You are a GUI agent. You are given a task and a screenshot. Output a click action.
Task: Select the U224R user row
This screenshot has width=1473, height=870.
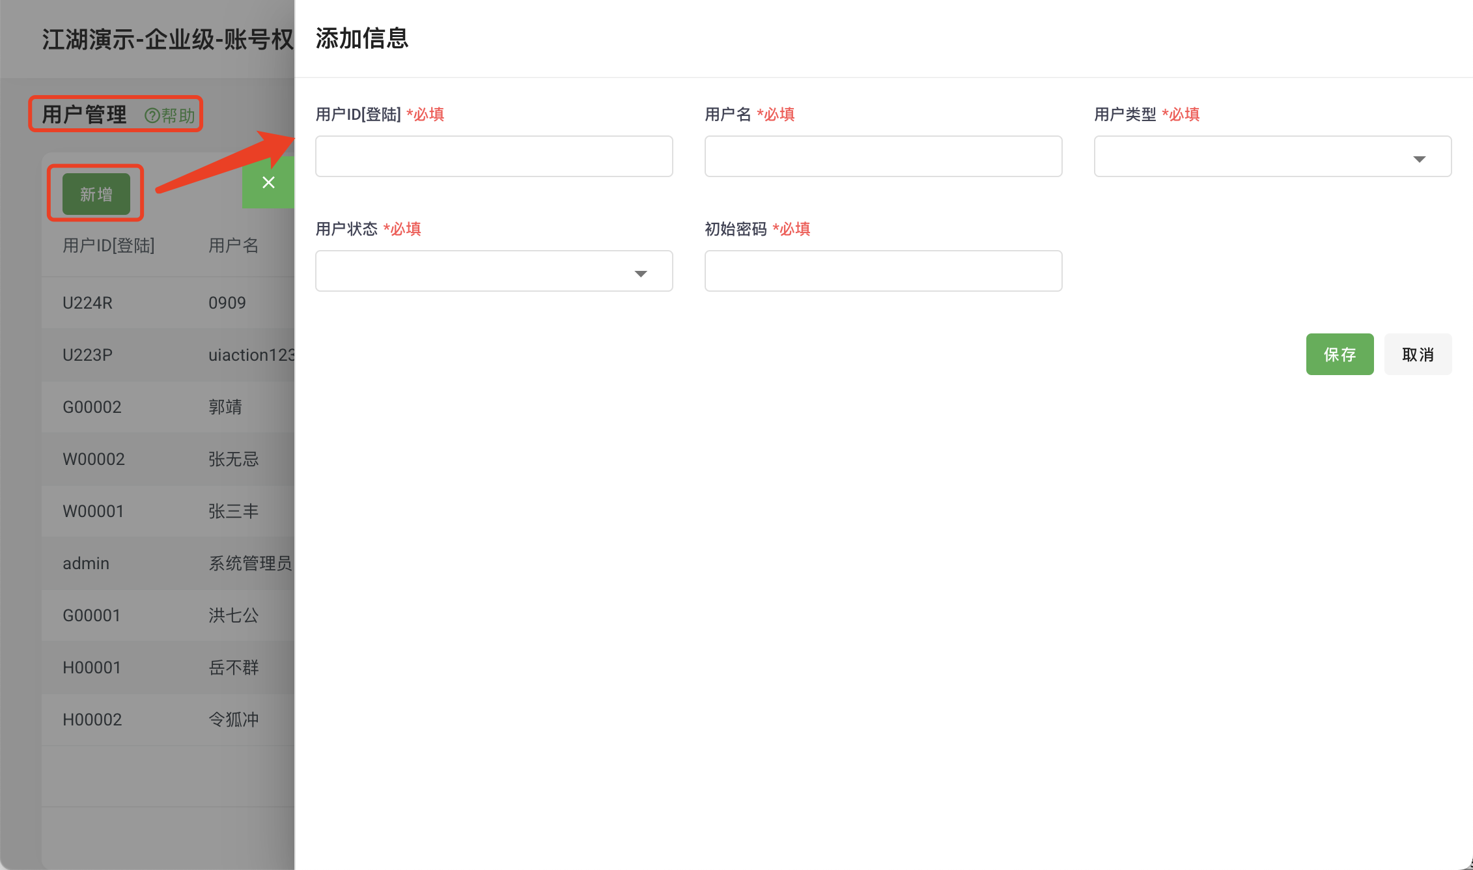click(x=87, y=303)
